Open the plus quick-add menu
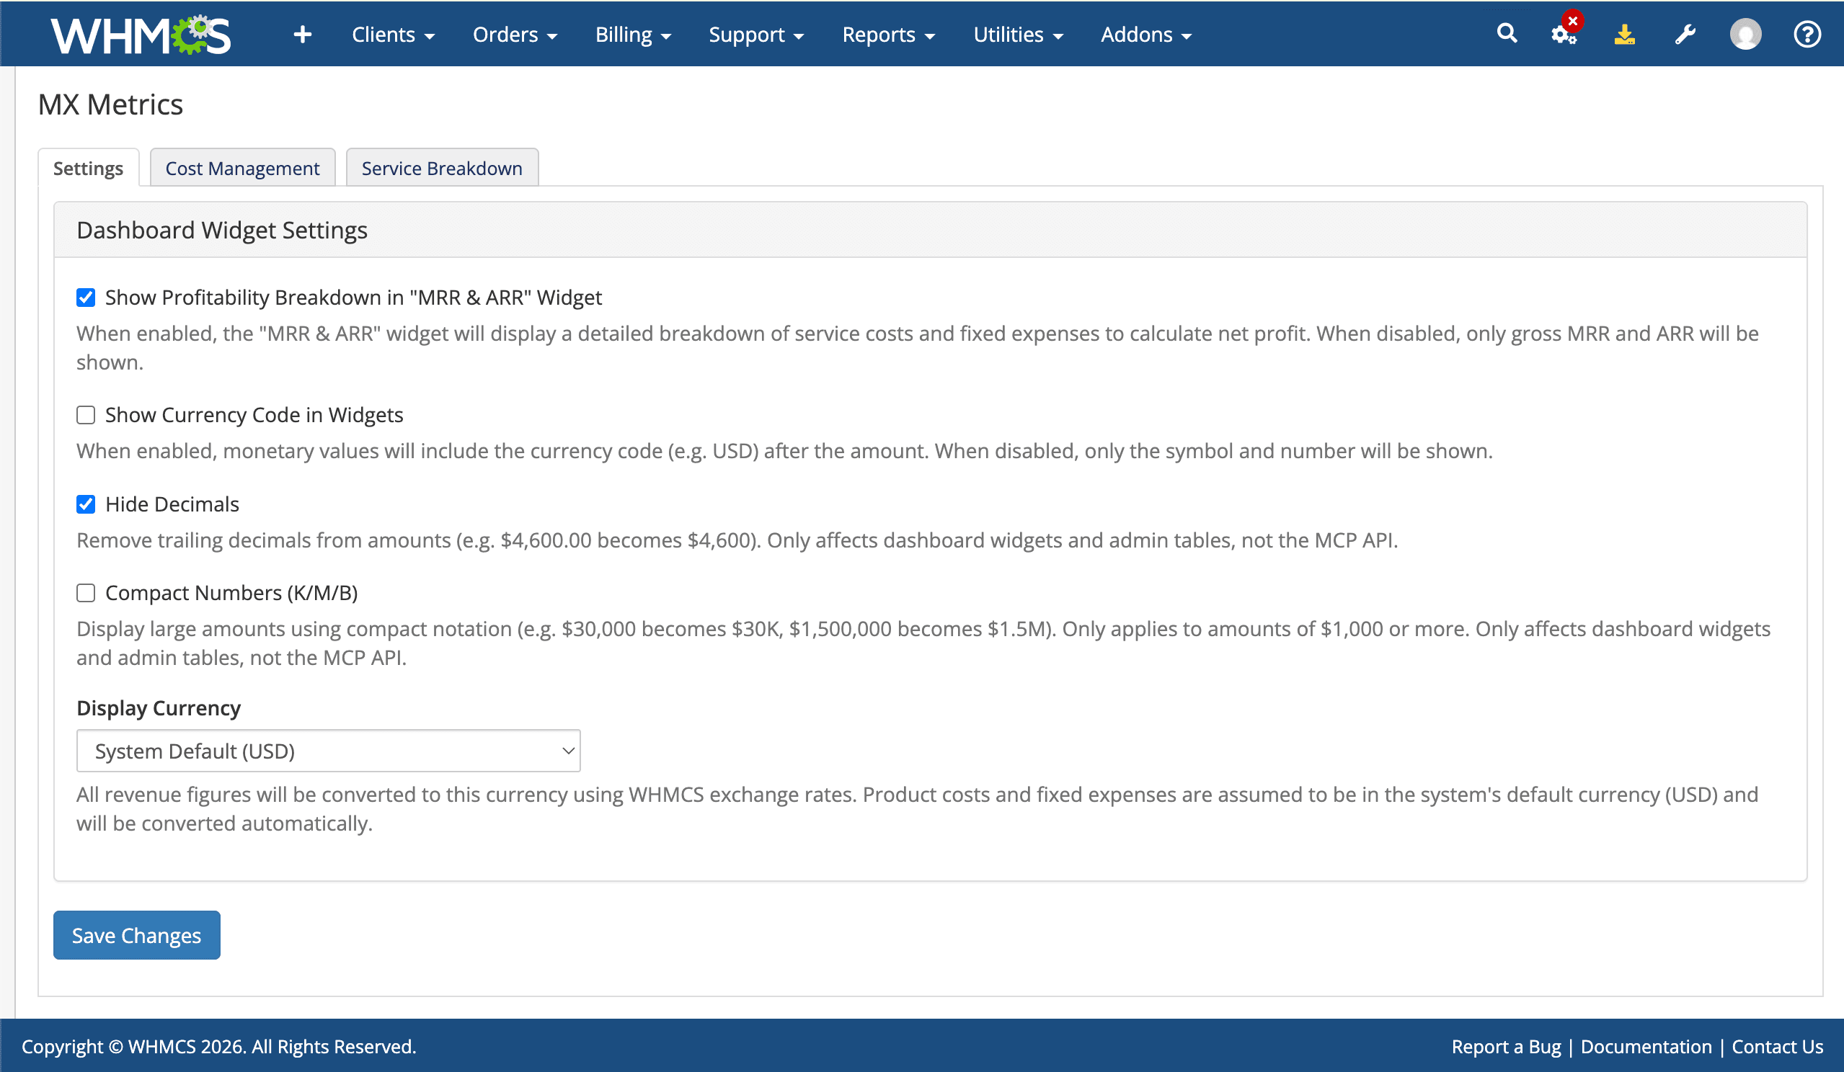Viewport: 1844px width, 1072px height. pyautogui.click(x=302, y=35)
